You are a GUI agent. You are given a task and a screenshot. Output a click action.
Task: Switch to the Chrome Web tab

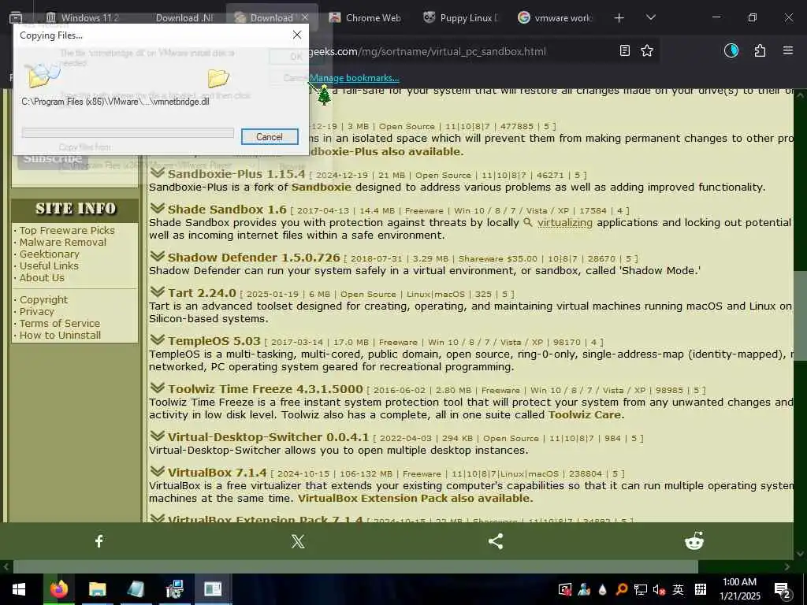(366, 17)
